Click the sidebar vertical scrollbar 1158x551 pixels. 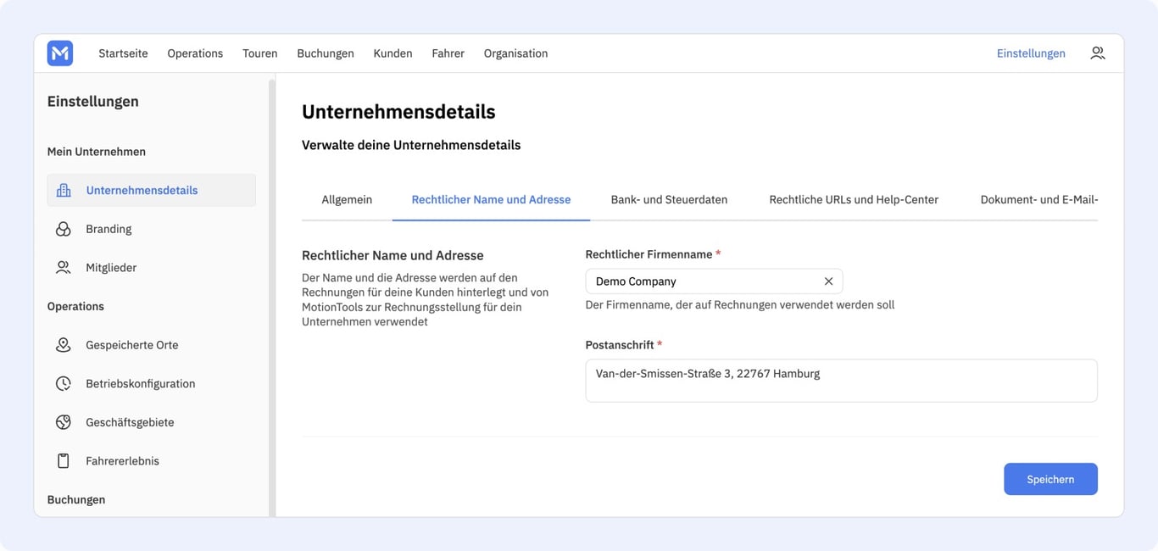point(272,297)
